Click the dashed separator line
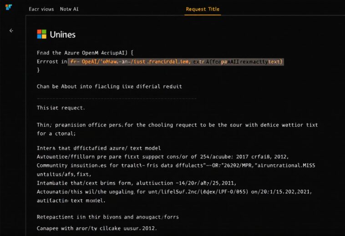Viewport: 345px width, 236px height. tap(117, 98)
